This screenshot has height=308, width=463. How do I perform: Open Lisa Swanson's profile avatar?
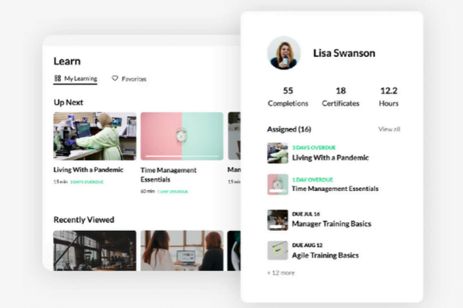point(284,53)
